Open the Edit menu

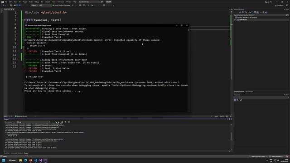[10, 2]
